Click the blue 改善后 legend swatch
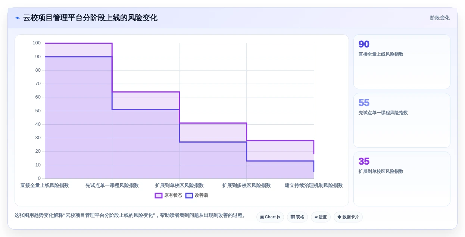Image resolution: width=465 pixels, height=237 pixels. point(189,195)
